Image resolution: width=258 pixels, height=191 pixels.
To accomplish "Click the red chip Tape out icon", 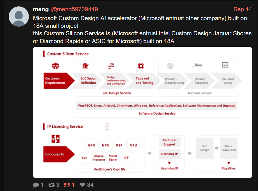I will pyautogui.click(x=141, y=66).
